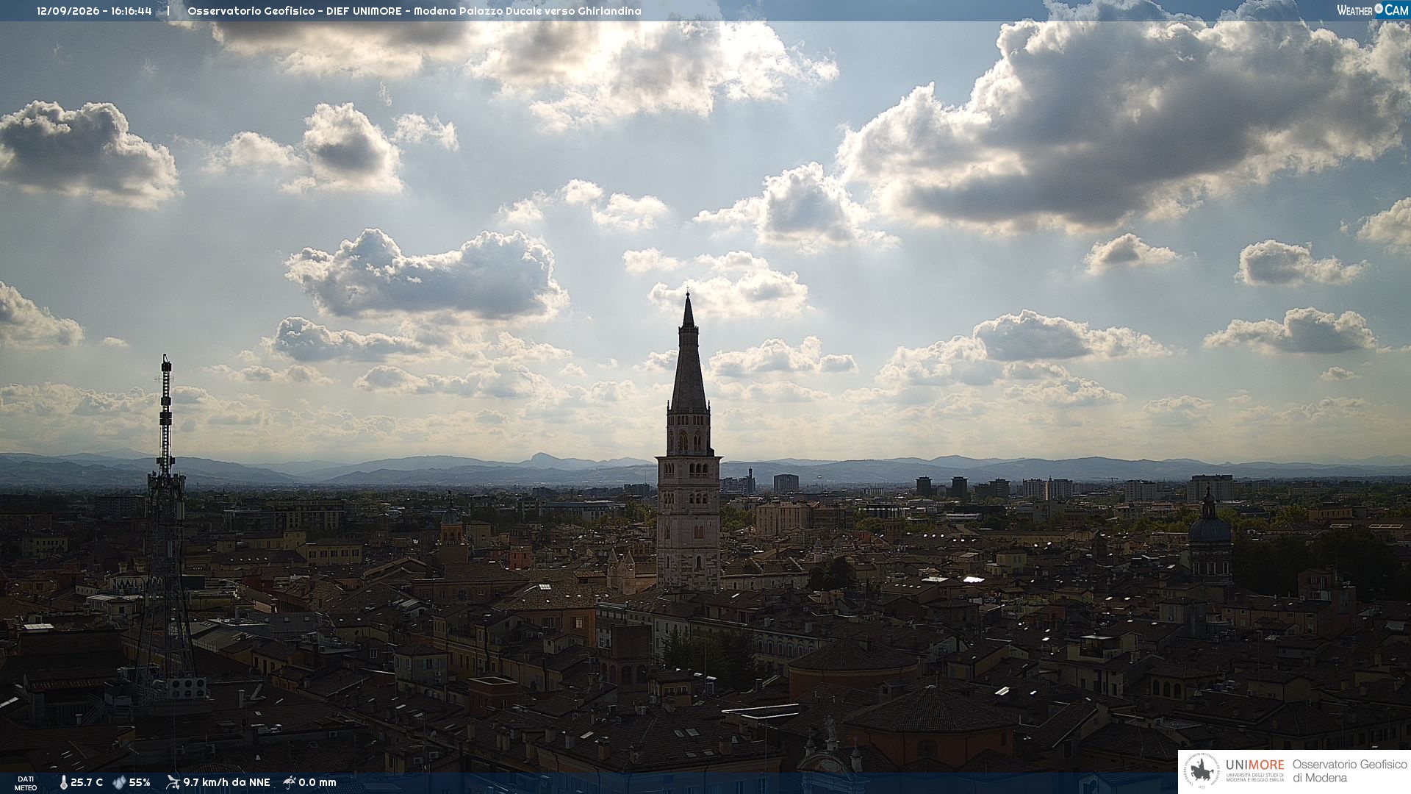Select the 55% humidity value
The image size is (1411, 794).
(140, 783)
